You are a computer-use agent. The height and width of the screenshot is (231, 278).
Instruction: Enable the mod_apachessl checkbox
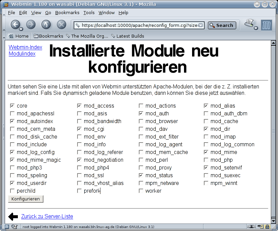pos(12,113)
